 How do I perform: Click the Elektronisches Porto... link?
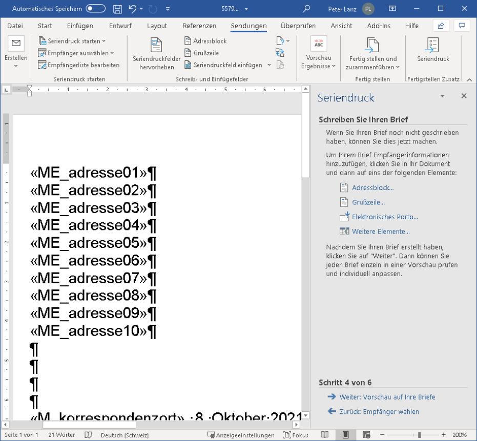click(385, 217)
